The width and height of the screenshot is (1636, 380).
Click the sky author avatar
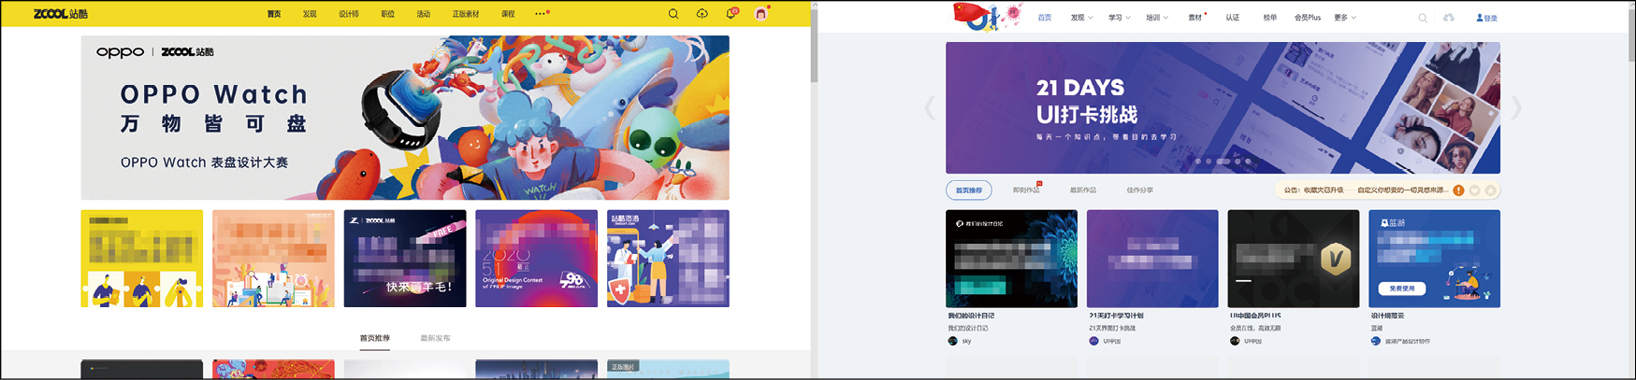[x=953, y=341]
